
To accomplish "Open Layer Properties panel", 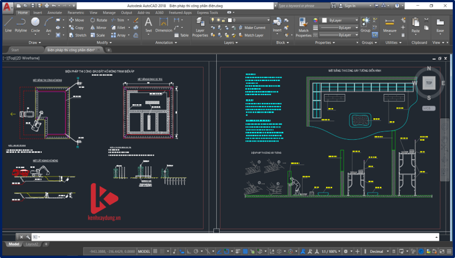I will tap(200, 26).
